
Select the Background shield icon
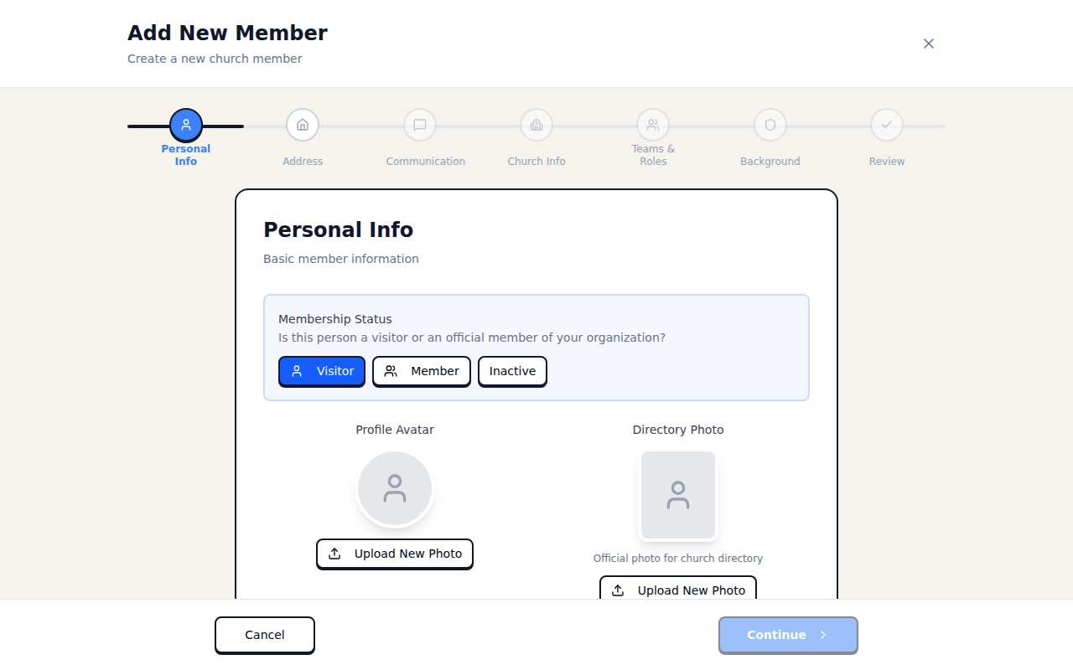(x=770, y=124)
